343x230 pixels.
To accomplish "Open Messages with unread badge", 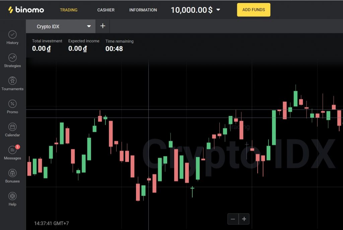I will (12, 150).
